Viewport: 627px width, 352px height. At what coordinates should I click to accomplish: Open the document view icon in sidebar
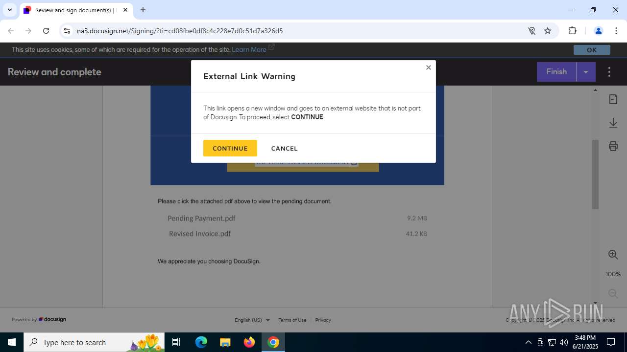pyautogui.click(x=613, y=99)
